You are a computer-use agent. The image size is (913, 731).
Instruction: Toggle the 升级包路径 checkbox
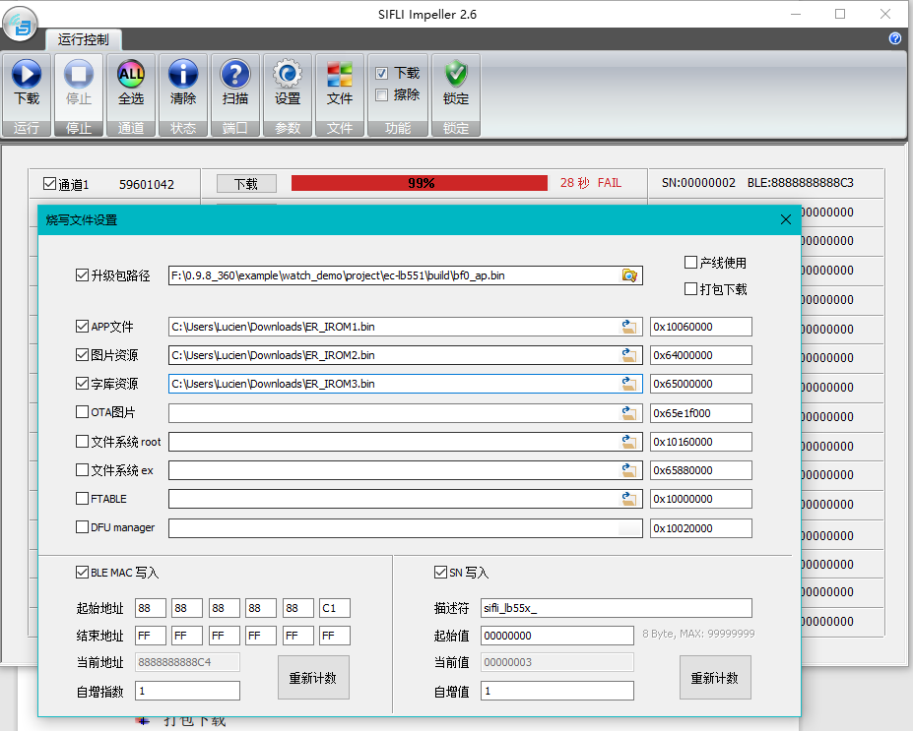pyautogui.click(x=82, y=275)
